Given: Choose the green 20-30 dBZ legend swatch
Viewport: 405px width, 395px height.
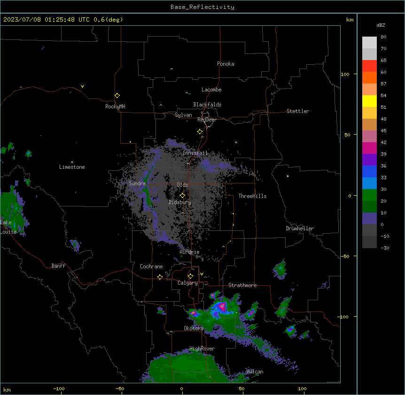Looking at the screenshot, I should tap(369, 195).
